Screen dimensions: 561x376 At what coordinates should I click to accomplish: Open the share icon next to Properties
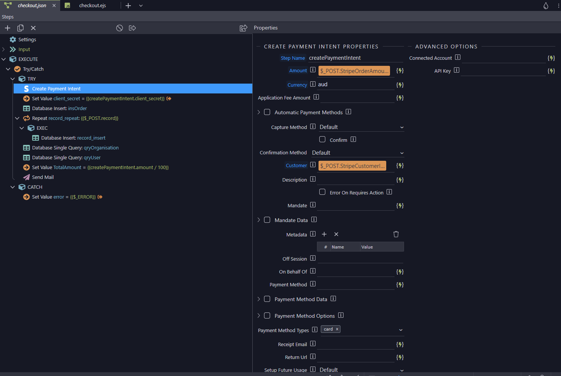pos(243,28)
